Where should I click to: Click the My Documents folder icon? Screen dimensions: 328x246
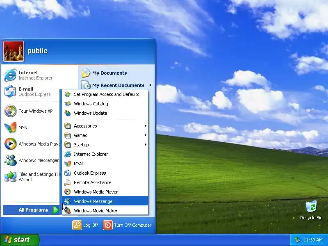pyautogui.click(x=86, y=73)
